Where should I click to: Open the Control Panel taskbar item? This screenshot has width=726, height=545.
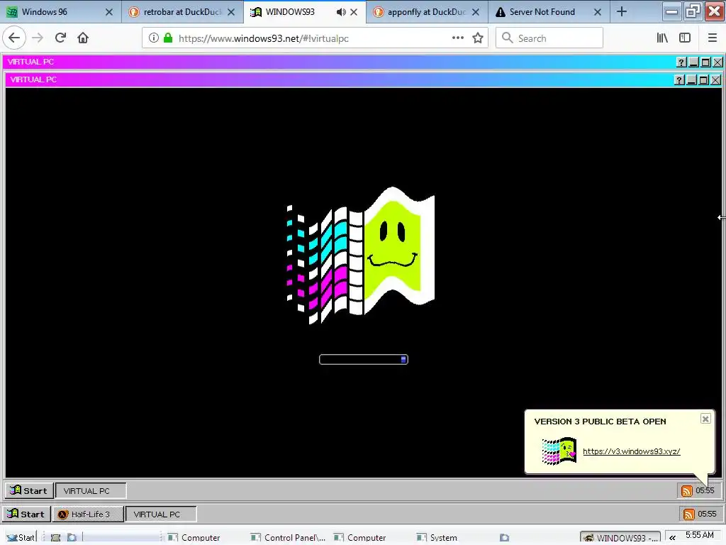288,538
